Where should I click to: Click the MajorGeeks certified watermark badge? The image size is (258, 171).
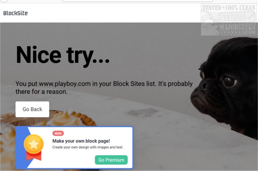tap(229, 20)
